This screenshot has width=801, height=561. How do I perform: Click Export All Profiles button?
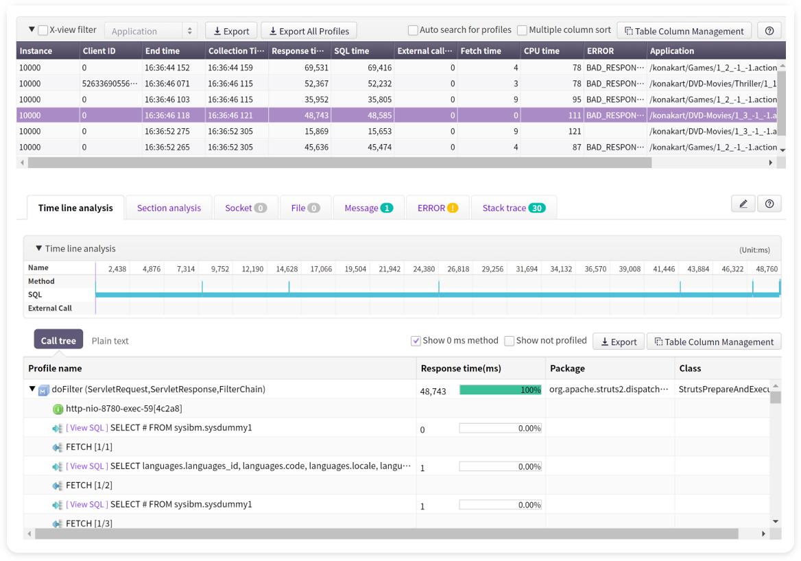309,31
